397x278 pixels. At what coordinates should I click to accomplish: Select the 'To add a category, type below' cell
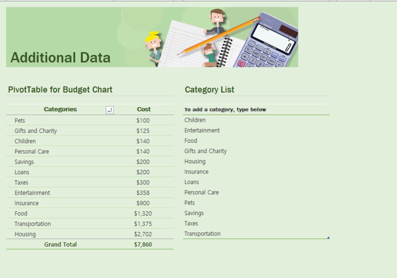tap(225, 109)
